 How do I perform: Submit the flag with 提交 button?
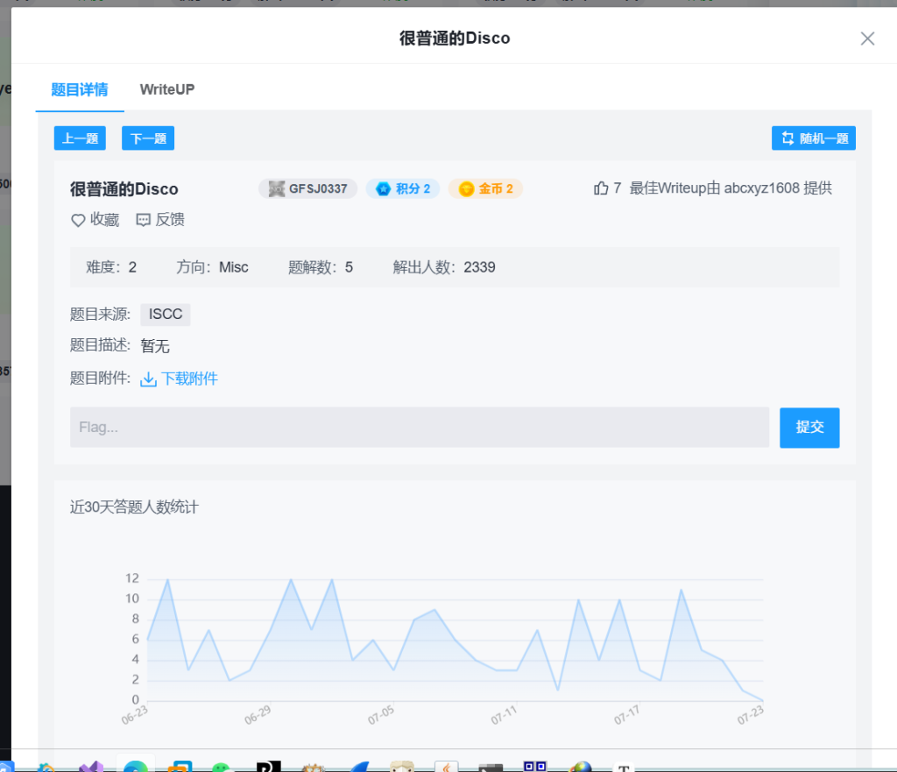(809, 428)
